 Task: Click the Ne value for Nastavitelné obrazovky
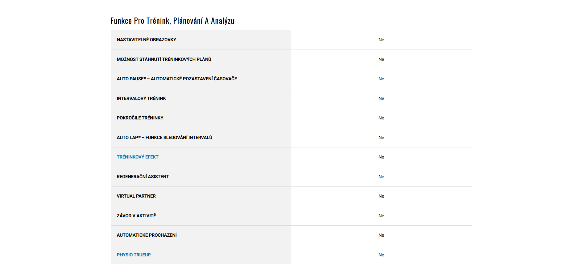click(381, 40)
